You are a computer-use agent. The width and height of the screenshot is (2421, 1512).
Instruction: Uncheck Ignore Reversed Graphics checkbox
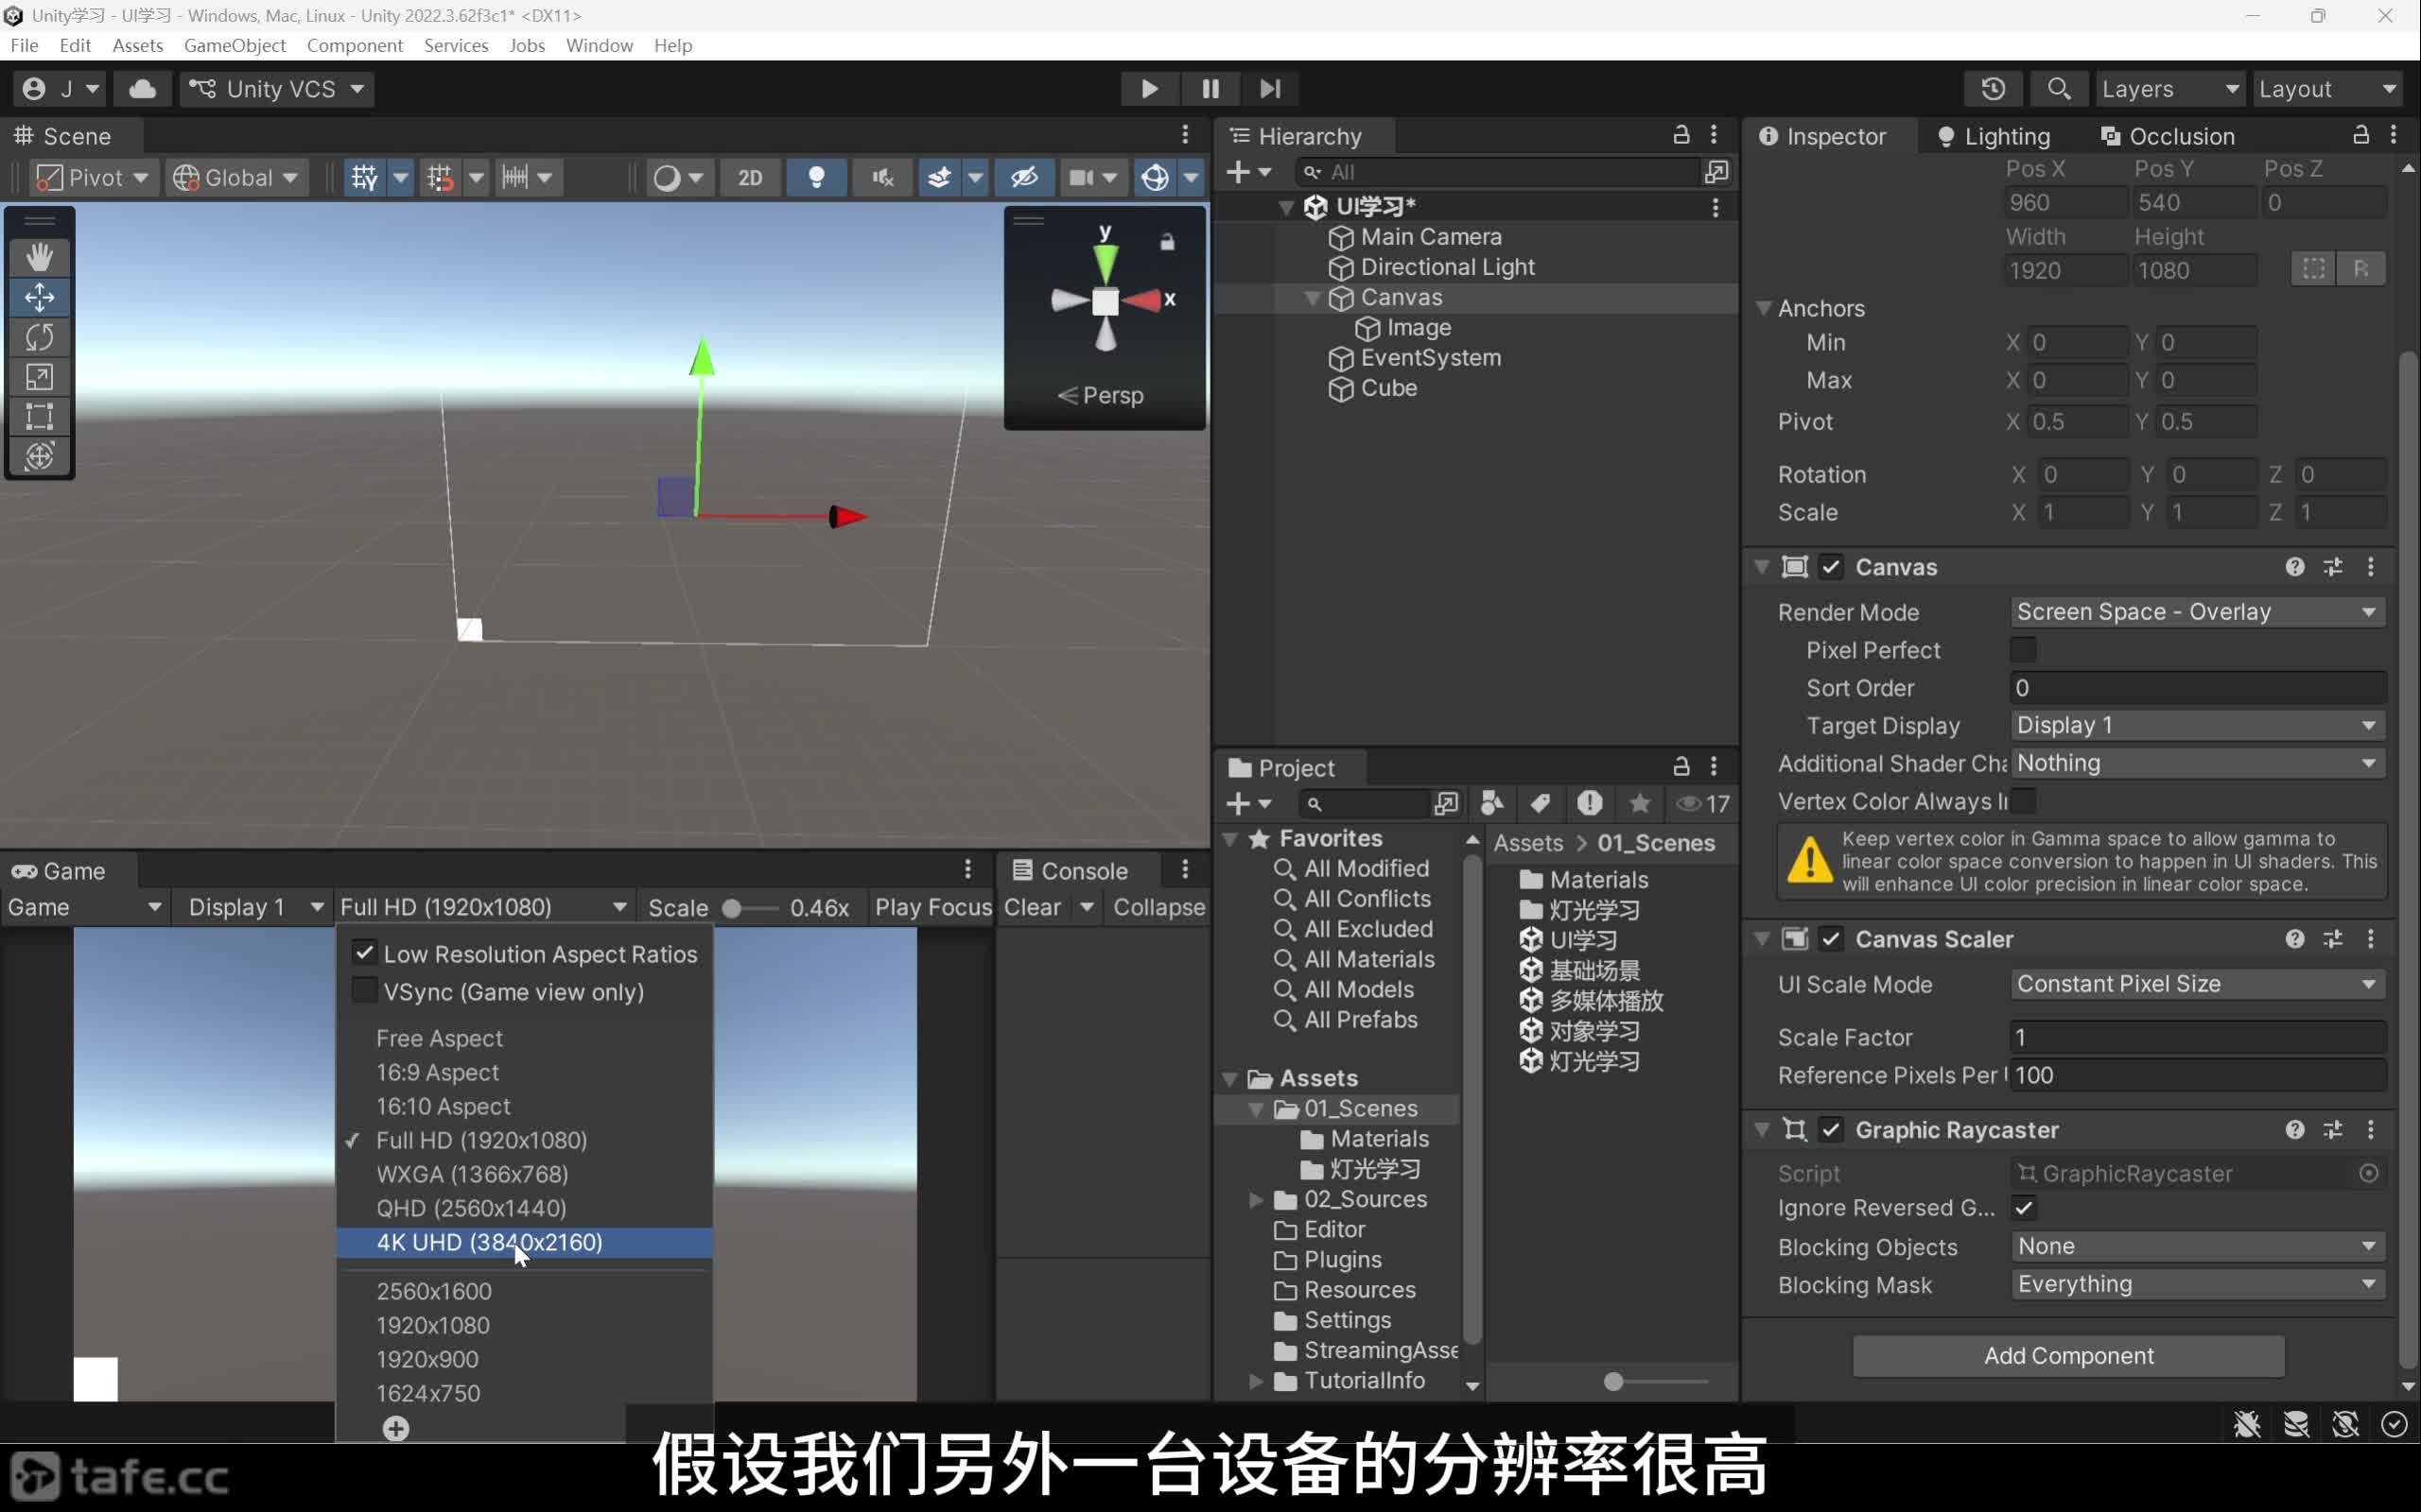pos(2023,1208)
